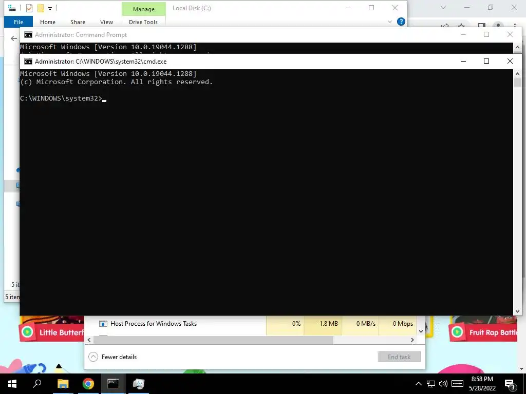This screenshot has height=394, width=526.
Task: Click Task Manager horizontal scrollbar thumb
Action: coord(213,340)
